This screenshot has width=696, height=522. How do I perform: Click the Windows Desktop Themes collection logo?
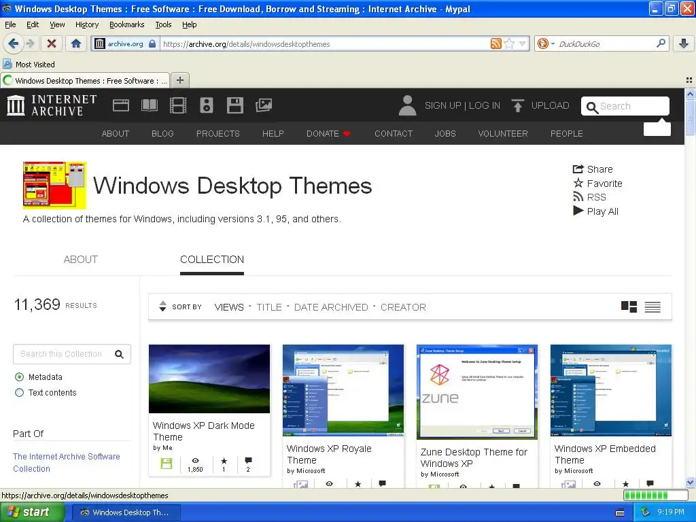point(54,185)
